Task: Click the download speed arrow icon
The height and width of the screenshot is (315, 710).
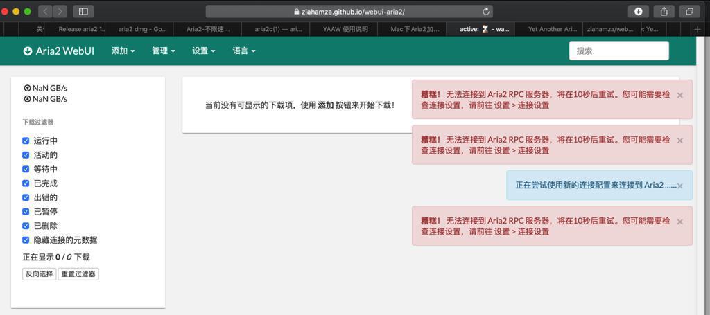Action: coord(27,98)
